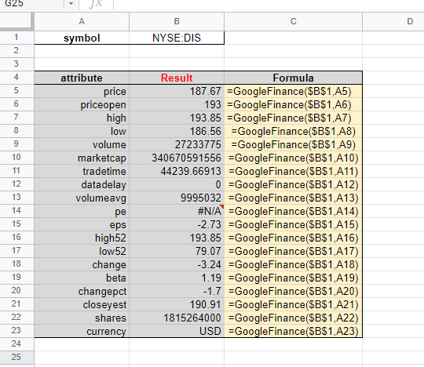Click the currency result USD
The image size is (424, 367).
(177, 331)
